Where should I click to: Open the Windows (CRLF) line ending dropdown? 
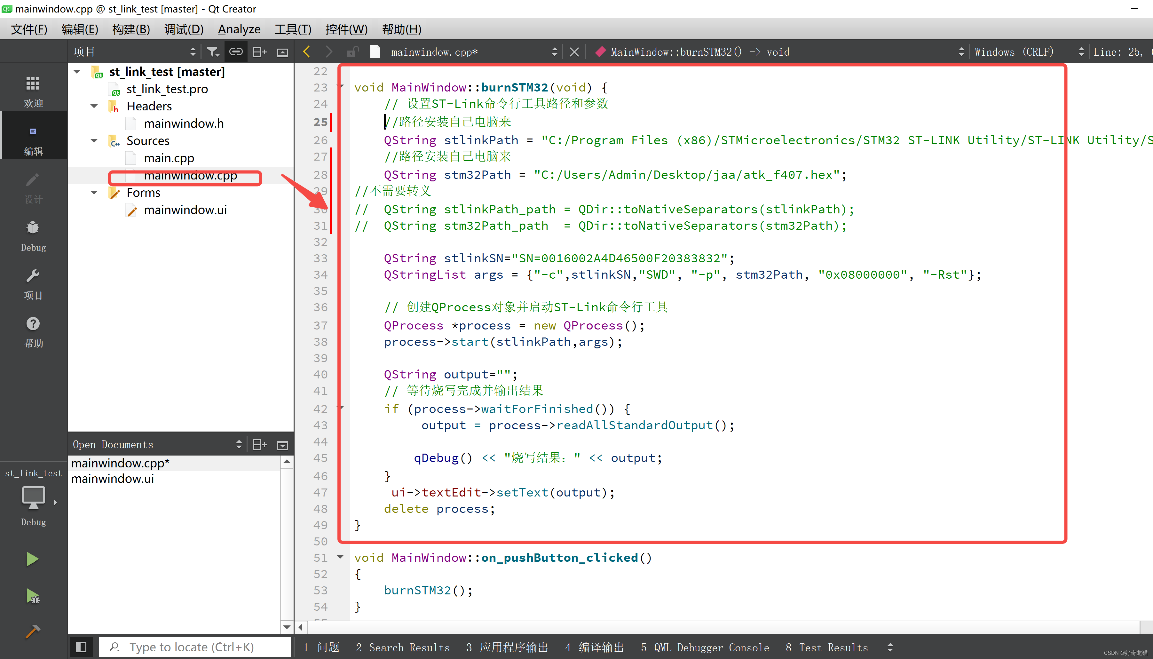point(1029,52)
